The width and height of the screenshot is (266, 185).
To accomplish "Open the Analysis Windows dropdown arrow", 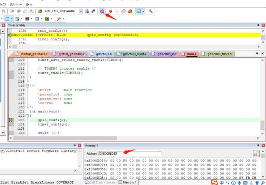I will click(41, 19).
